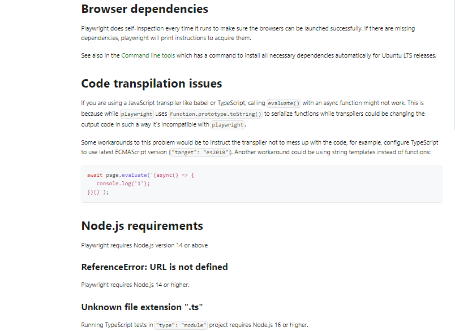Click the playwright code after "incompatible with"
Image resolution: width=455 pixels, height=331 pixels.
[x=227, y=125]
